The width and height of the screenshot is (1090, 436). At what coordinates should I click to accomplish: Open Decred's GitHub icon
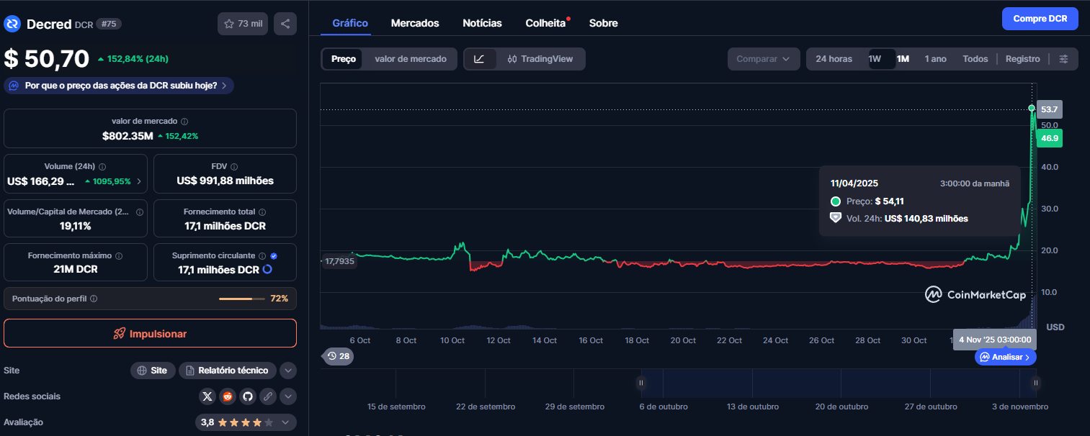[248, 396]
